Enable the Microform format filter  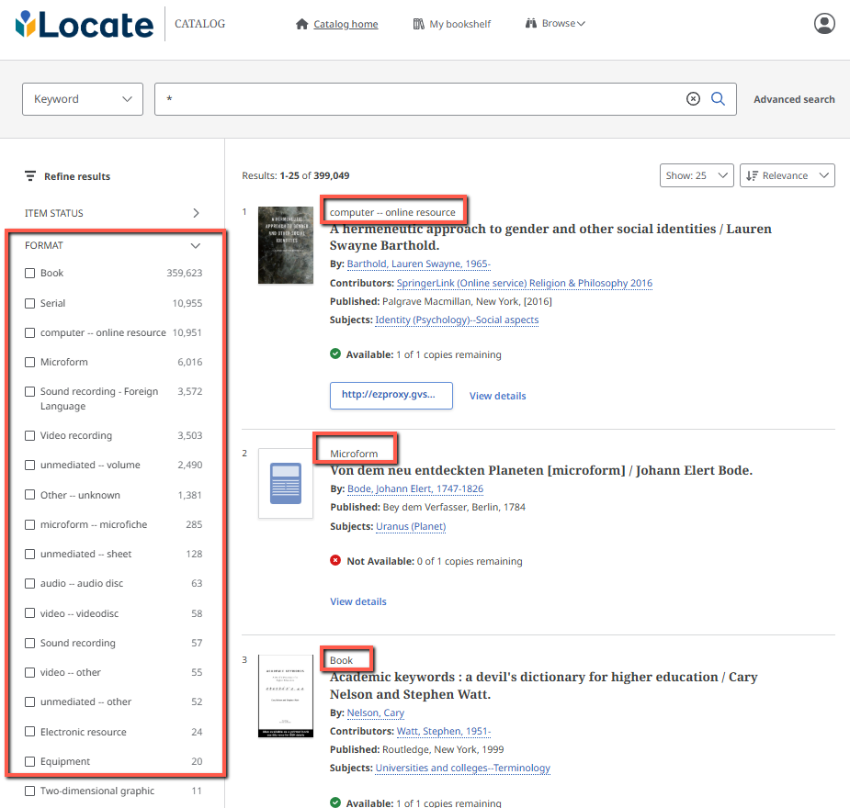pos(29,361)
